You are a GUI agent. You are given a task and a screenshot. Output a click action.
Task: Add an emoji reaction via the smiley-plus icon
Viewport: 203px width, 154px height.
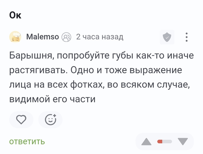50,120
